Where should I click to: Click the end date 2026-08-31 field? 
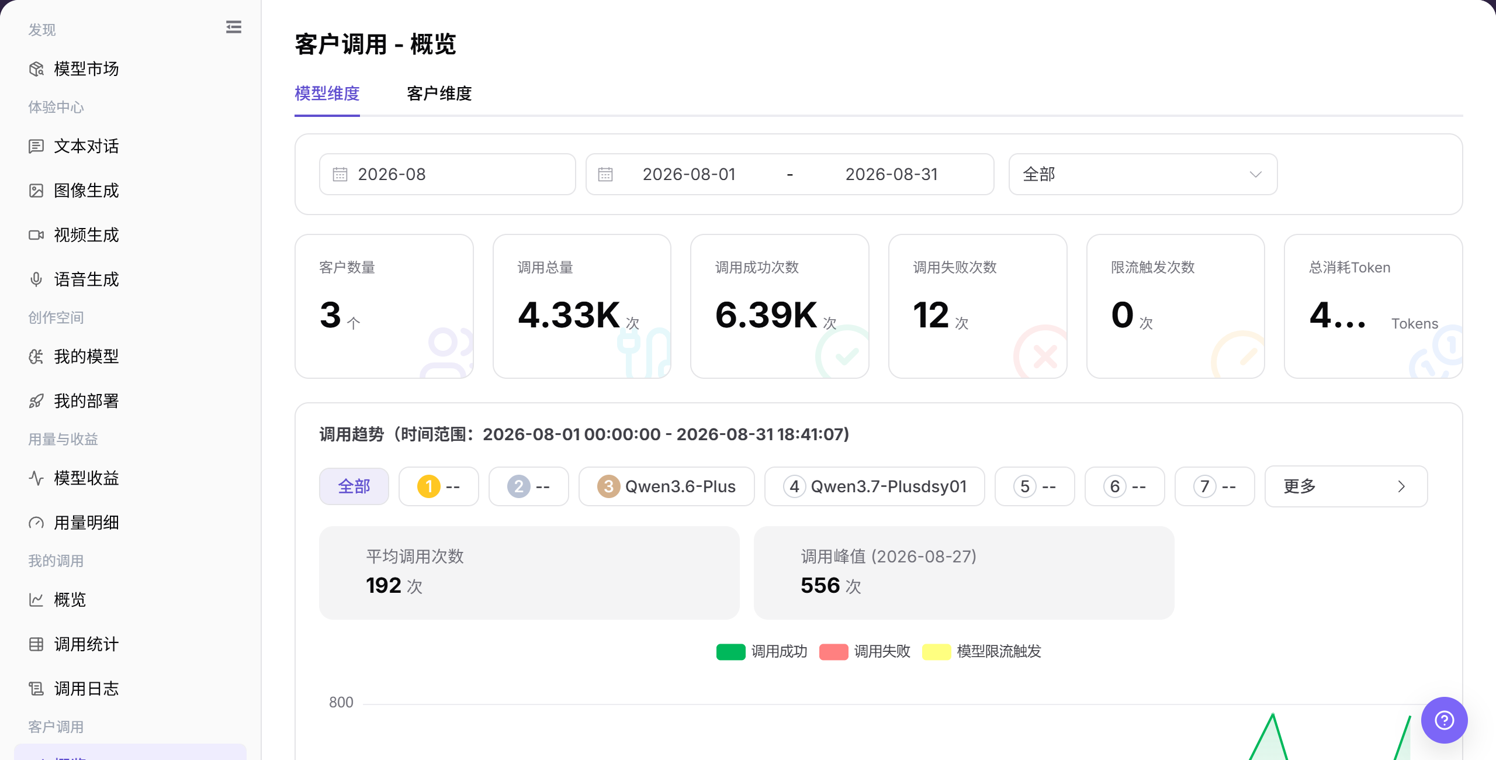click(x=892, y=174)
